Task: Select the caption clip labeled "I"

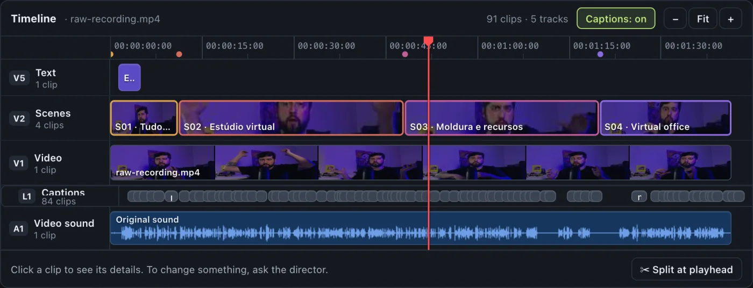Action: pos(171,197)
